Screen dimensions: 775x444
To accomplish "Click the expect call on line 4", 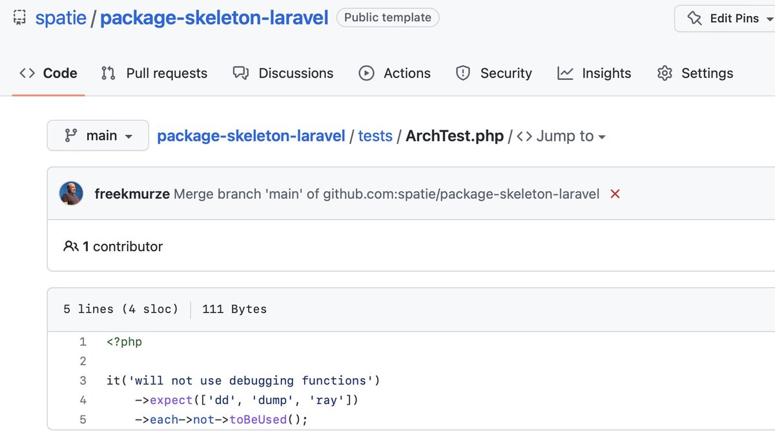I will point(170,400).
